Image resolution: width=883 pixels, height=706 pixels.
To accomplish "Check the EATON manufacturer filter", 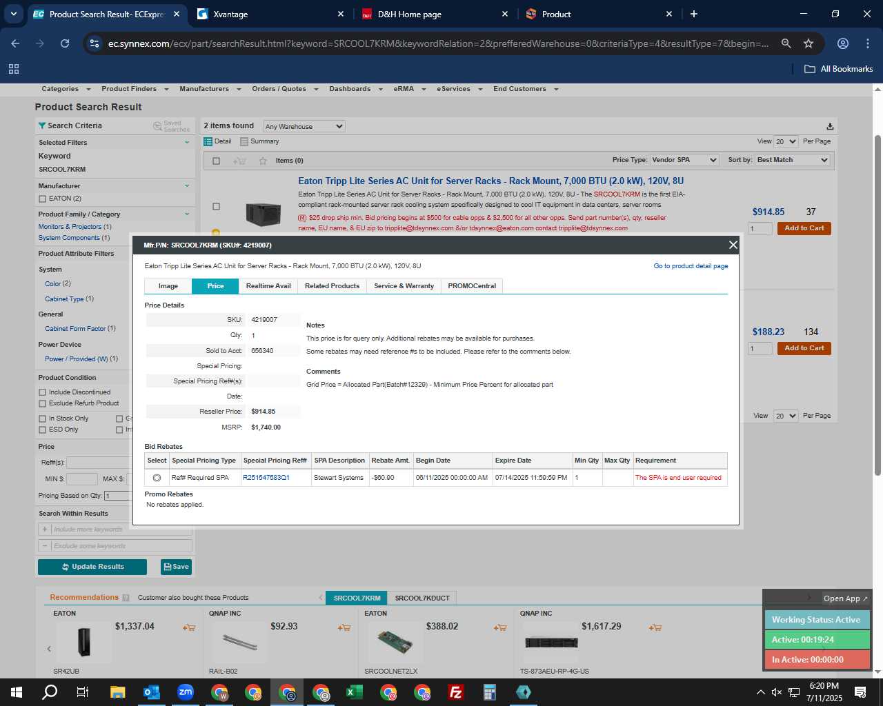I will (x=42, y=199).
